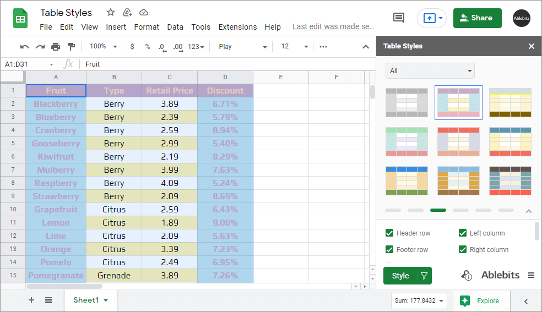Select the dark brown header table style

[510, 181]
